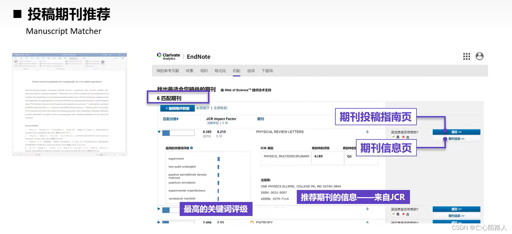The width and height of the screenshot is (512, 234).
Task: Click the keyword 'two-qubit entangled'
Action: [182, 167]
